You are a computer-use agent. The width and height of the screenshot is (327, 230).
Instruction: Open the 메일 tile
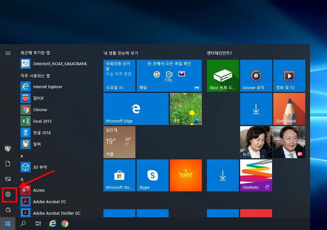(x=169, y=76)
